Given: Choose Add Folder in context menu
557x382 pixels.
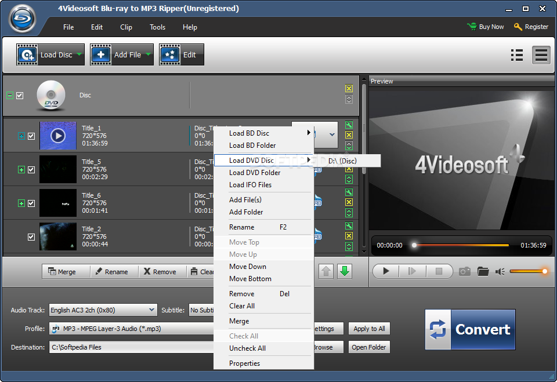Looking at the screenshot, I should click(x=263, y=212).
